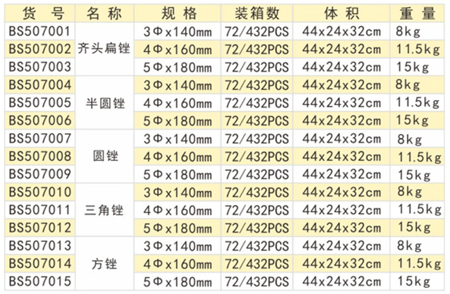
Task: Select item number BS507015
Action: point(40,281)
